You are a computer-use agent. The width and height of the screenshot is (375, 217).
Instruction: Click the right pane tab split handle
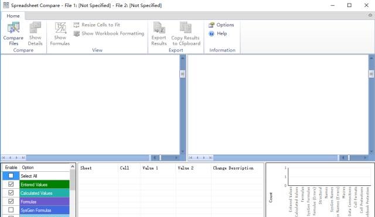tap(339, 158)
